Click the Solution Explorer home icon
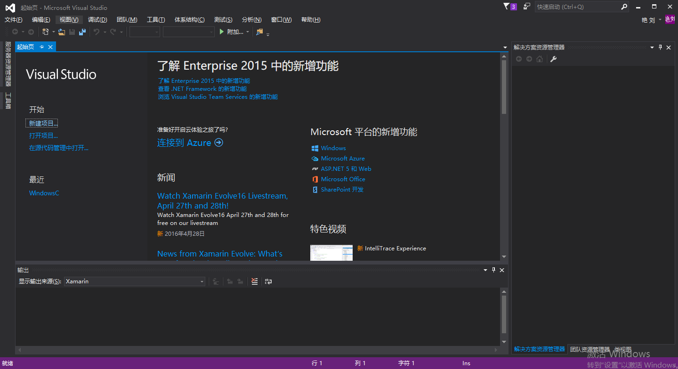Image resolution: width=678 pixels, height=369 pixels. [x=540, y=59]
